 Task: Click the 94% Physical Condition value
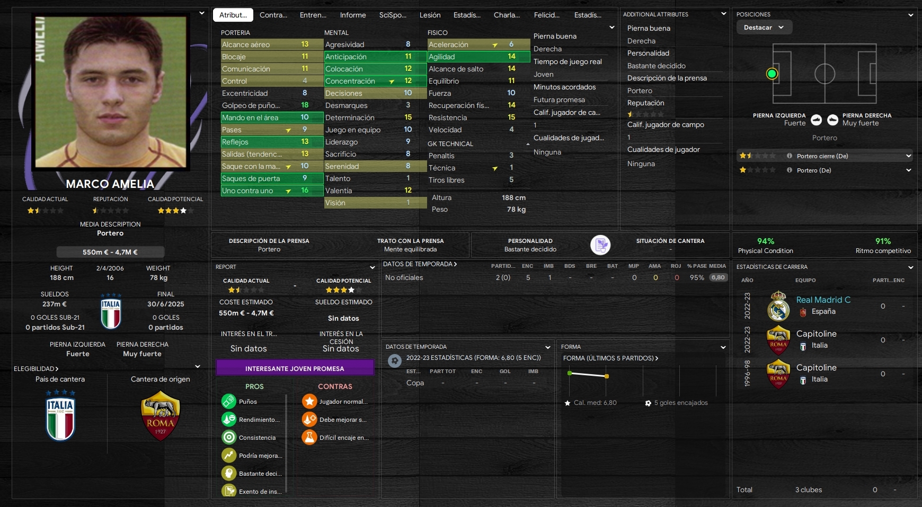(x=766, y=241)
